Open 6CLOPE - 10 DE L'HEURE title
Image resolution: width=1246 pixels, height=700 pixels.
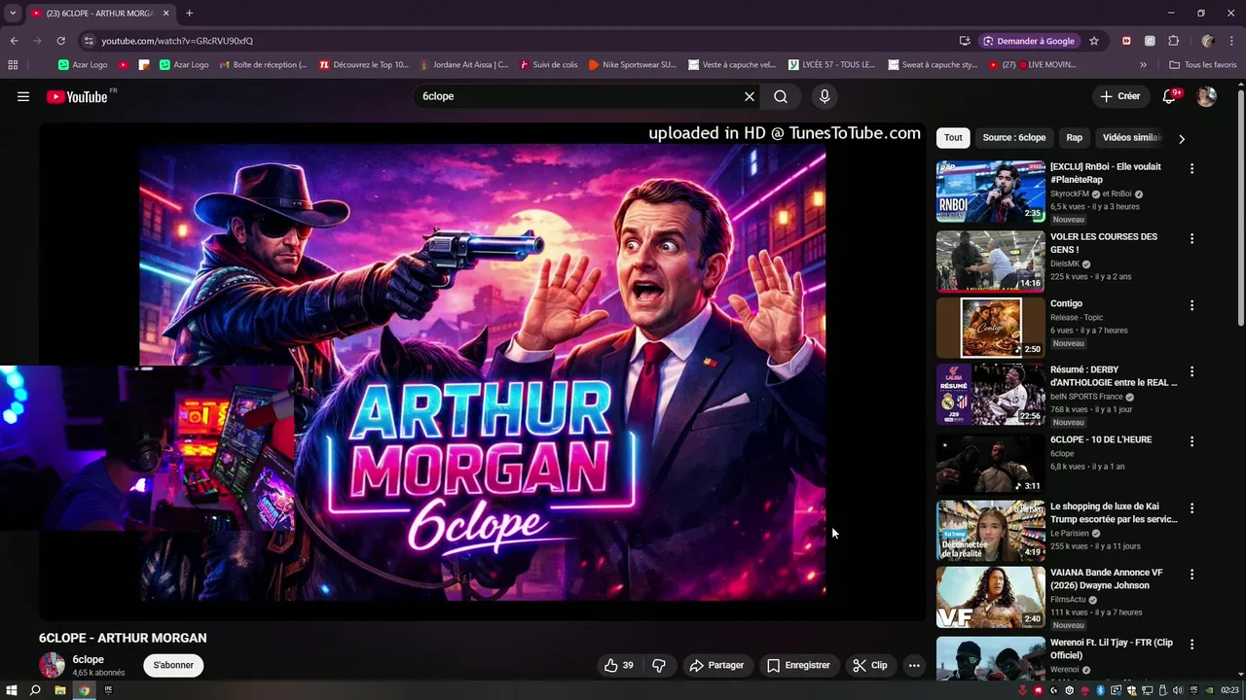tap(1101, 439)
